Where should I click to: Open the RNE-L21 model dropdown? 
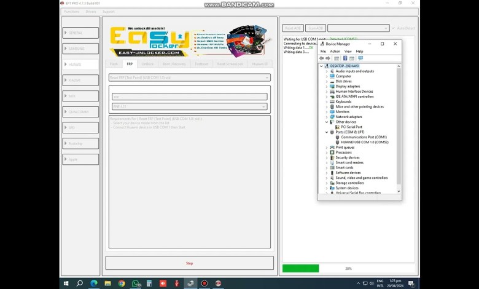189,106
